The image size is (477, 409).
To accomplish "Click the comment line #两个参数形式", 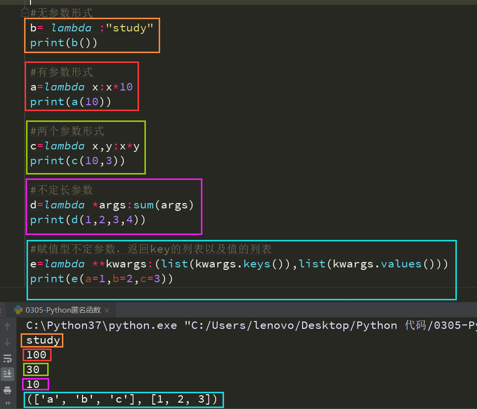I will (x=67, y=131).
